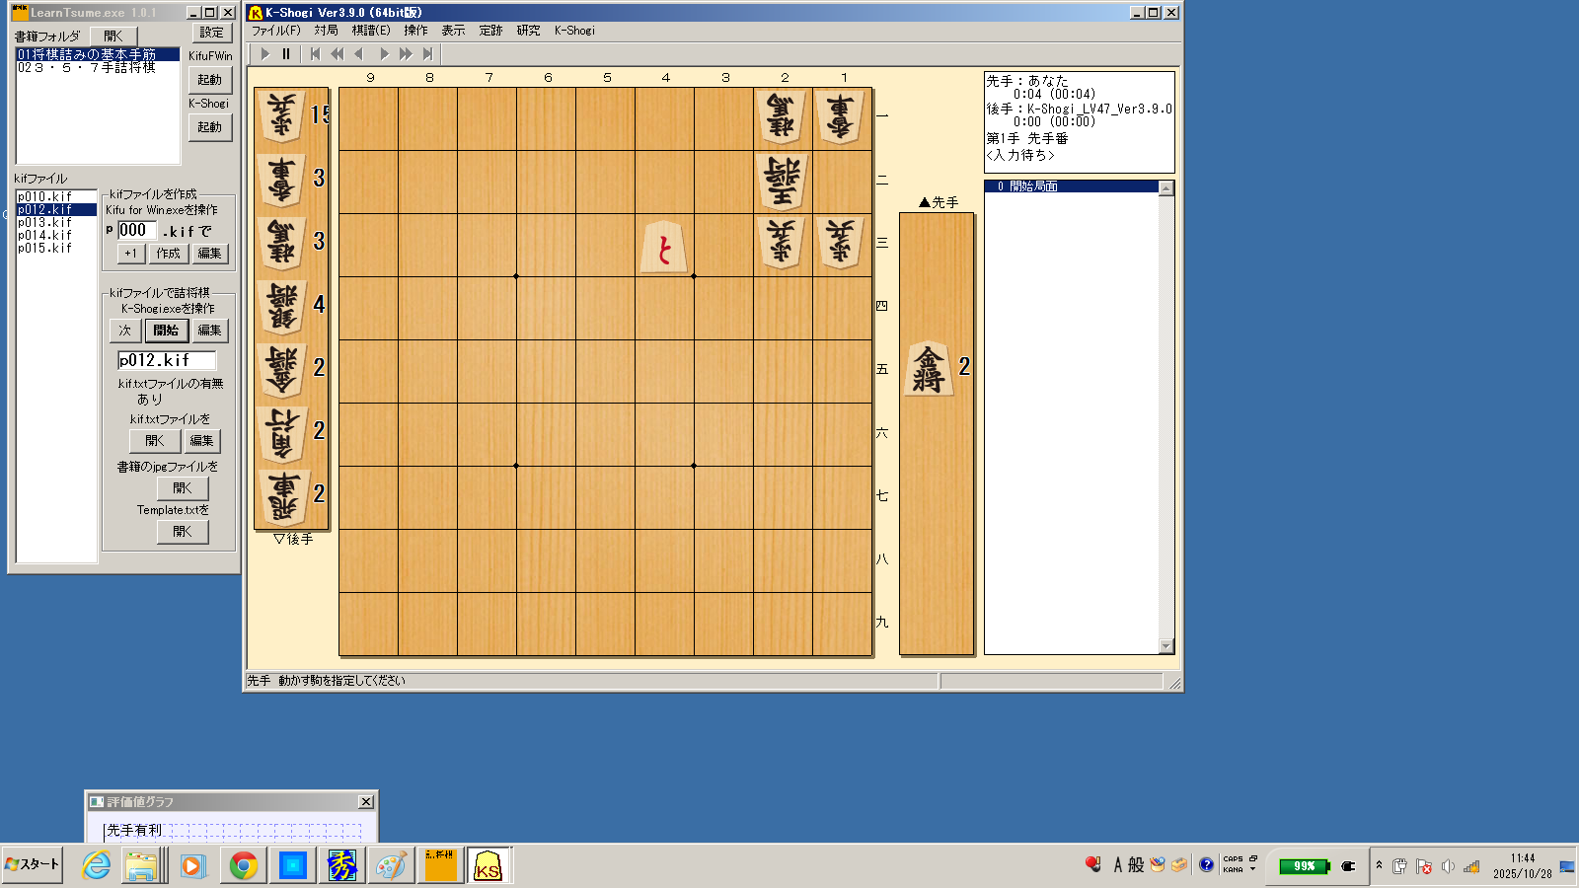Image resolution: width=1579 pixels, height=888 pixels.
Task: Click the K-Shogi KS taskbar icon
Action: pos(489,866)
